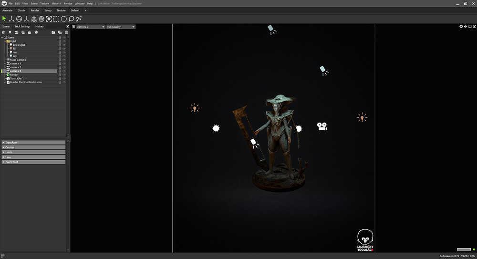This screenshot has width=477, height=259.
Task: Lock the Render object
Action: coord(60,74)
